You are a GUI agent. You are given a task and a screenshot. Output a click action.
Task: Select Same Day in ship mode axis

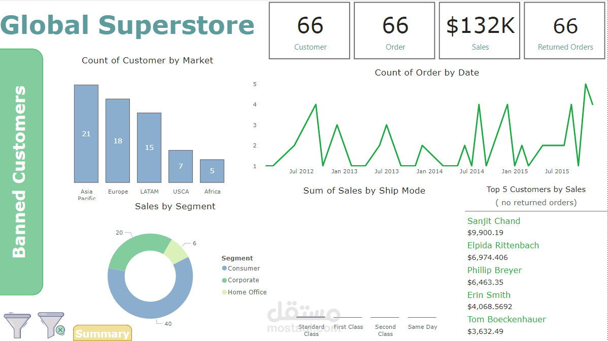(422, 327)
